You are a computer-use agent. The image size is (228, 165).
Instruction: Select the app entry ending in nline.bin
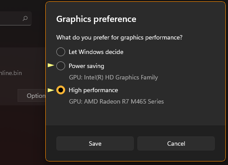click(11, 73)
